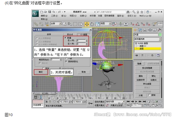Click the key mode toggle key icon
The image size is (179, 119).
point(90,103)
